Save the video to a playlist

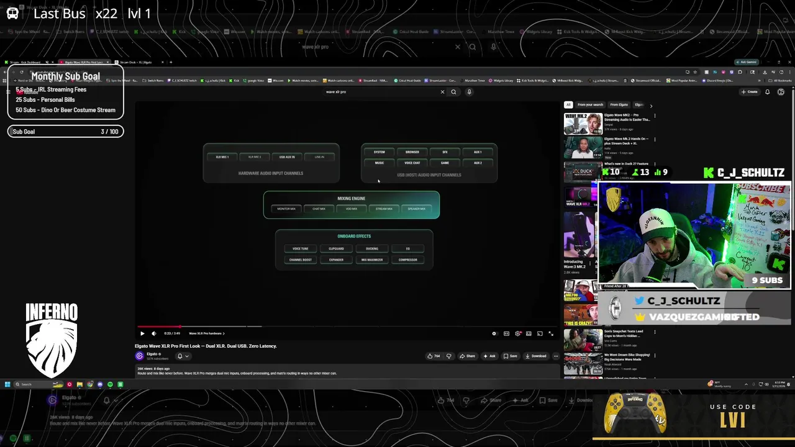(510, 356)
